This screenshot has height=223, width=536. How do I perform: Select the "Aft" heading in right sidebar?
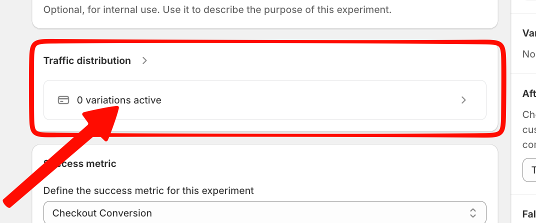click(529, 93)
